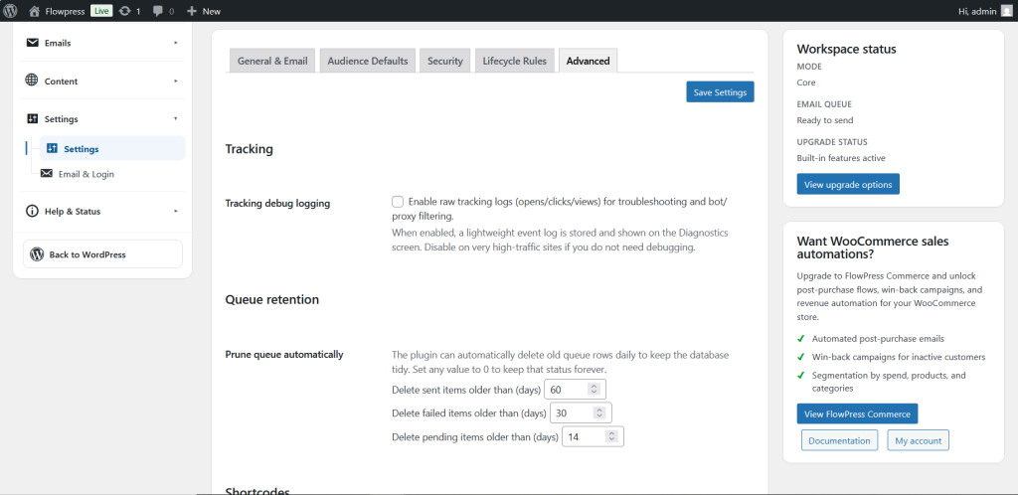The image size is (1018, 495).
Task: Click the Built-in features active text
Action: 841,158
